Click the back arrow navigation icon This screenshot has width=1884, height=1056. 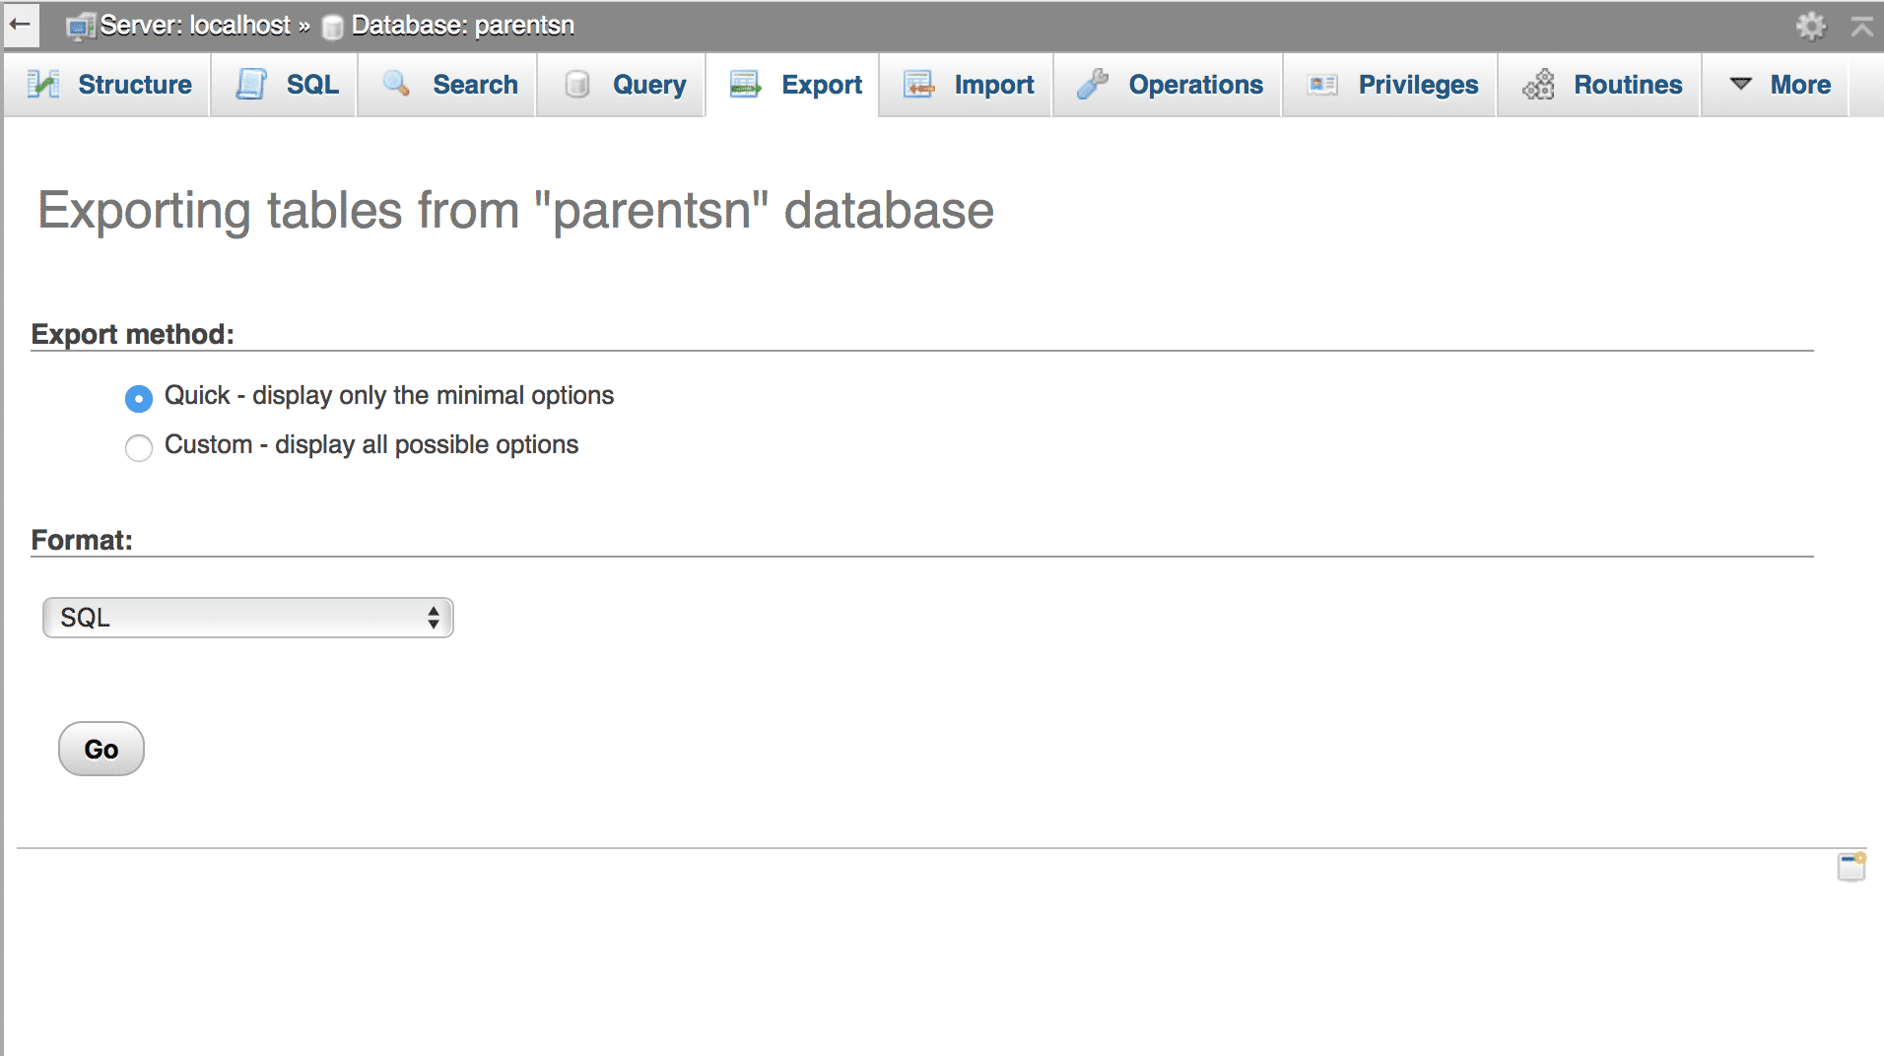pos(20,25)
